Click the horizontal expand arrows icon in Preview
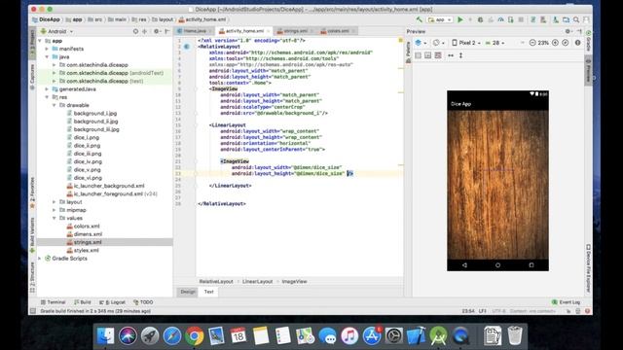The height and width of the screenshot is (350, 623). [x=451, y=55]
